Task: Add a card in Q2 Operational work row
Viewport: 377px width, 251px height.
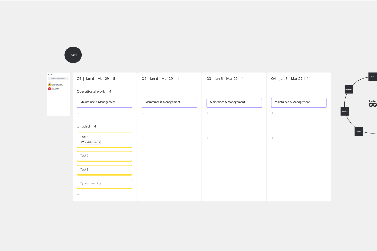Action: (x=143, y=113)
